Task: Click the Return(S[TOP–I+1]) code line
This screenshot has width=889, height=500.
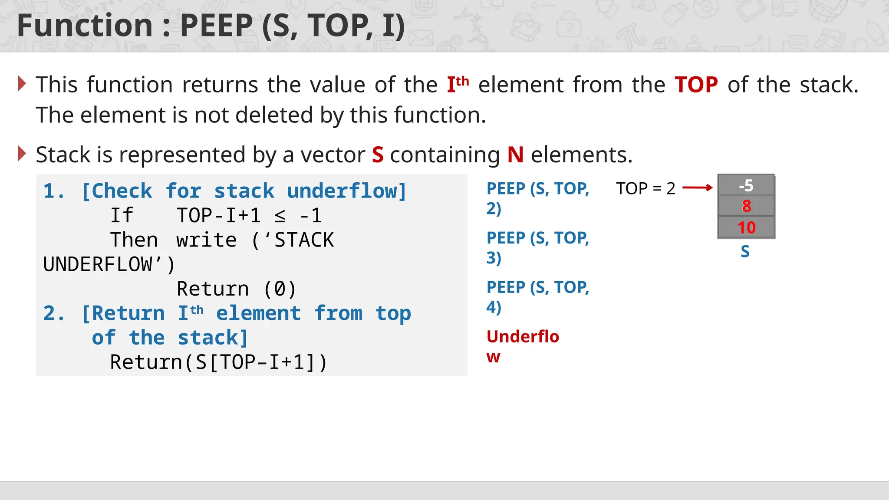Action: (218, 362)
